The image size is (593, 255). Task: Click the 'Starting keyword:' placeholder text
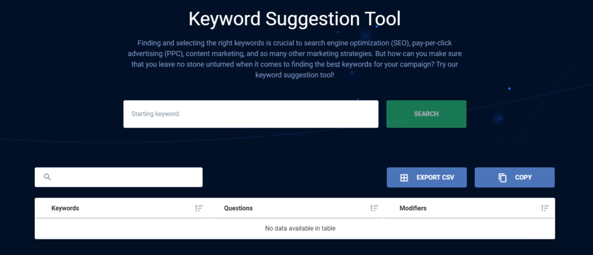tap(155, 114)
